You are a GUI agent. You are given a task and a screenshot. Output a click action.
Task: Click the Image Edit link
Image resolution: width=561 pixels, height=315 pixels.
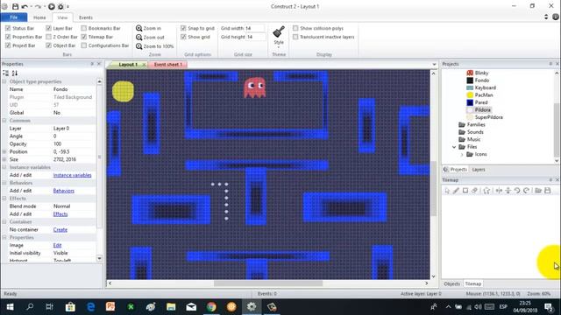point(57,245)
